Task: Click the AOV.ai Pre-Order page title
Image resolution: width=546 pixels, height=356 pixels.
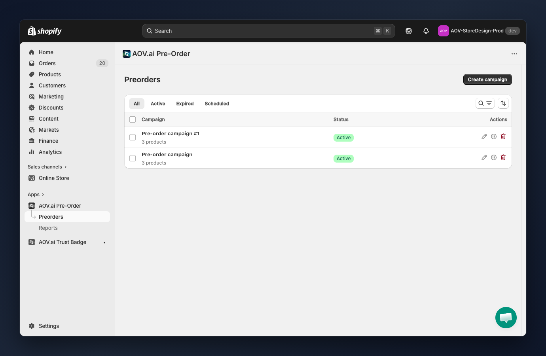Action: (161, 54)
